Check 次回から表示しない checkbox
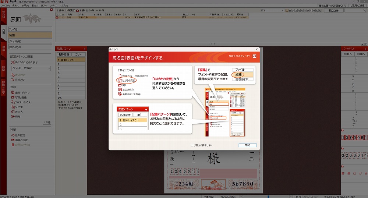368x198 pixels. click(x=192, y=145)
